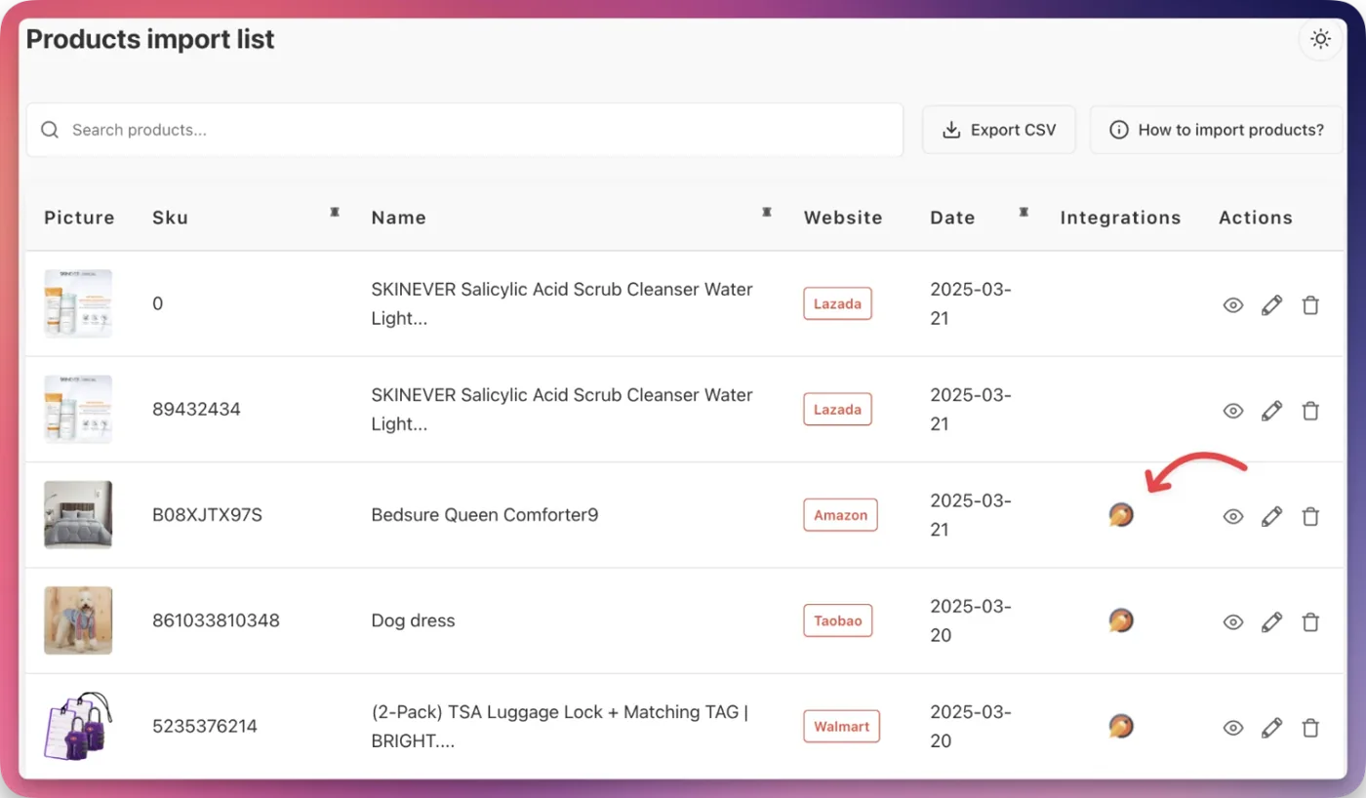Click integration icon for Bedsure Queen Comforter9
Viewport: 1366px width, 798px height.
point(1121,515)
